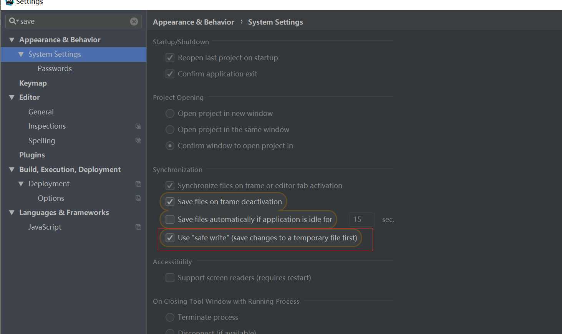This screenshot has width=562, height=334.
Task: Go to the Plugins settings page
Action: (32, 155)
